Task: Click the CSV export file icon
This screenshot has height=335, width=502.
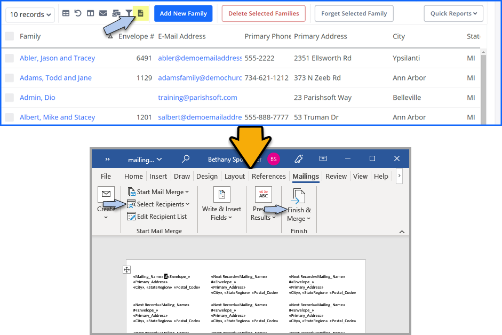Action: click(140, 13)
